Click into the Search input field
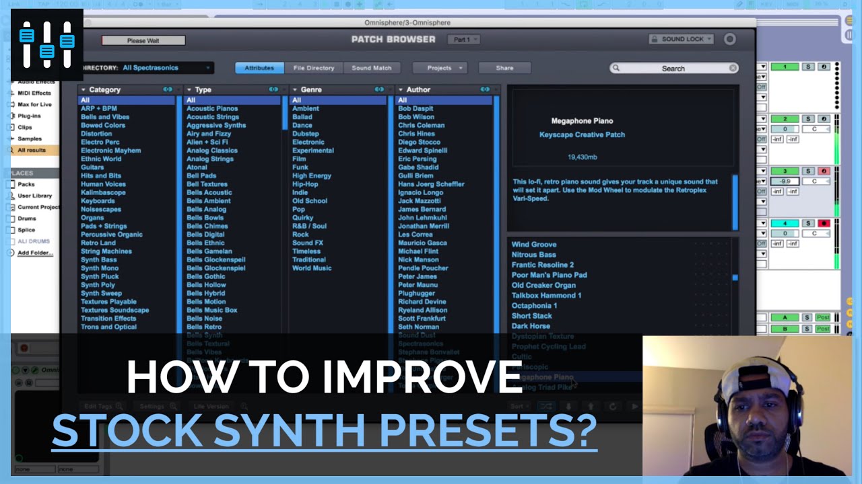 click(673, 68)
